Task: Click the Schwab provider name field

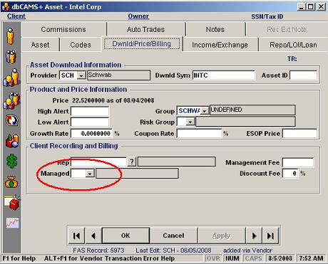Action: point(118,75)
